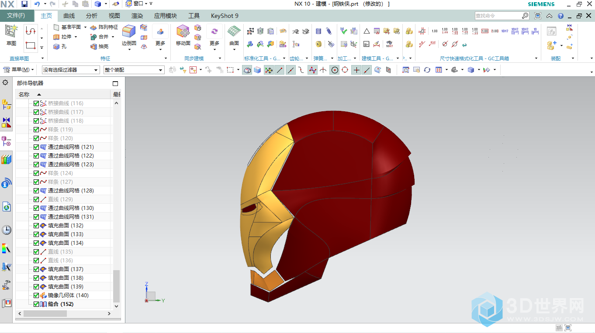
Task: Expand the 基准平面 dropdown arrow
Action: coord(85,27)
